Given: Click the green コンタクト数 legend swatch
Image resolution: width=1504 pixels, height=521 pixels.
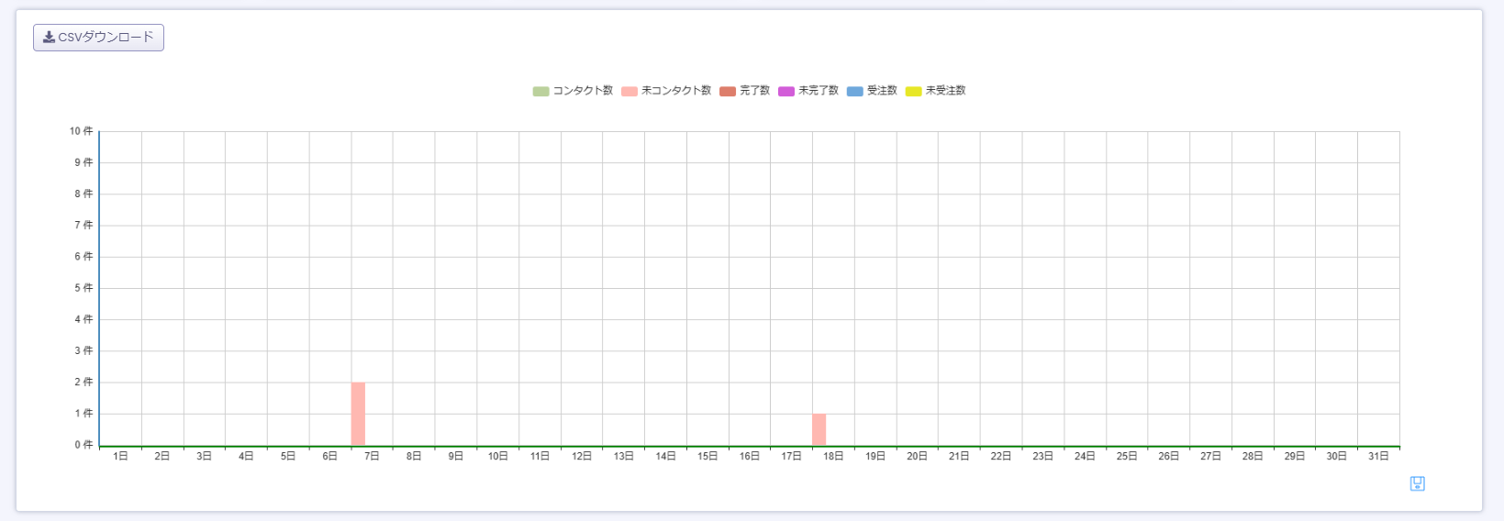Looking at the screenshot, I should pyautogui.click(x=540, y=91).
